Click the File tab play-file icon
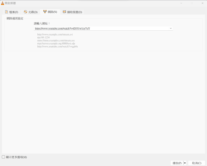This screenshot has height=166, width=207. pyautogui.click(x=6, y=12)
